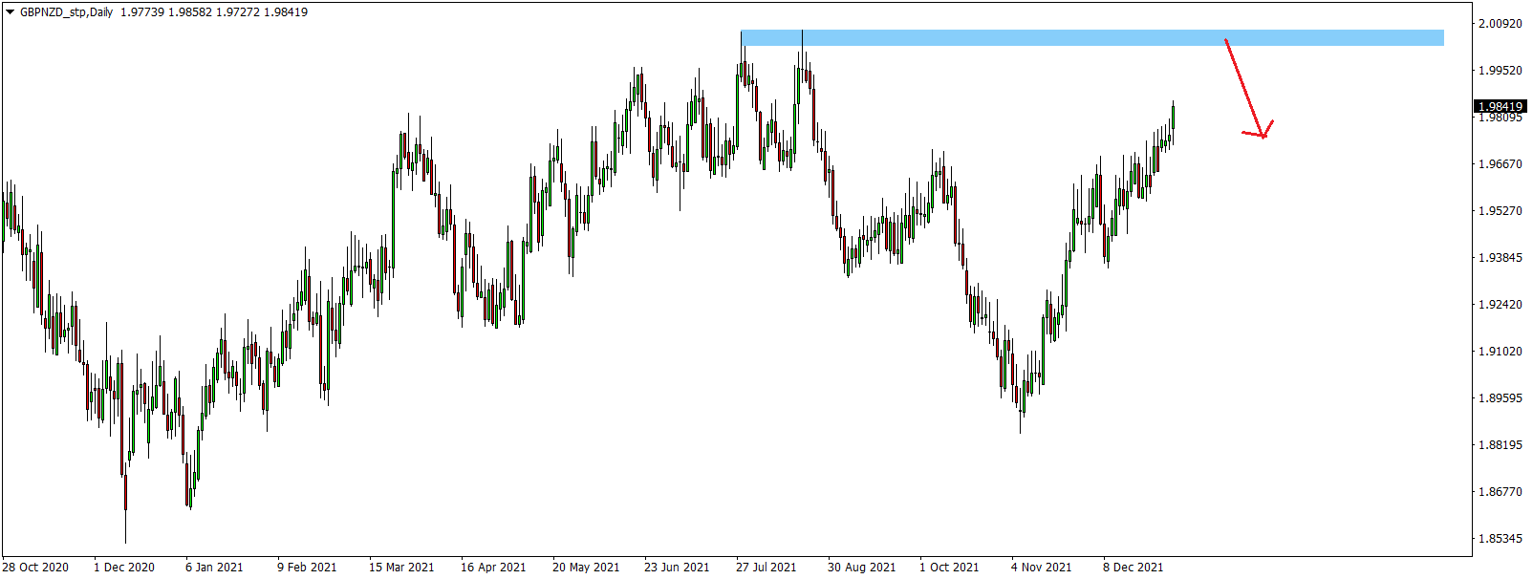Click the 27 Jul 2021 date label
1533x579 pixels.
pyautogui.click(x=766, y=568)
